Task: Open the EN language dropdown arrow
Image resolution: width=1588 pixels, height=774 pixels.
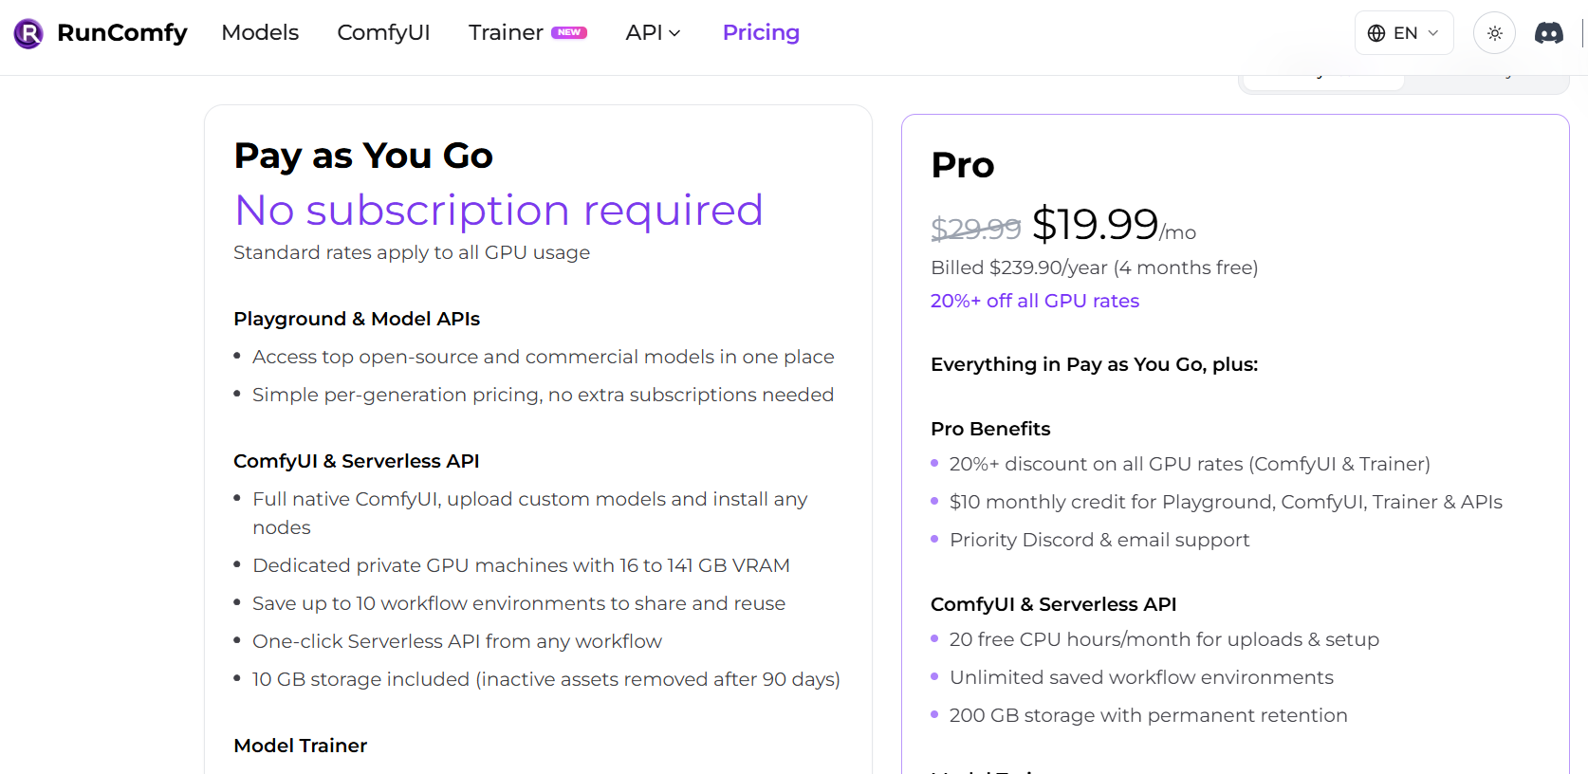Action: [x=1433, y=33]
